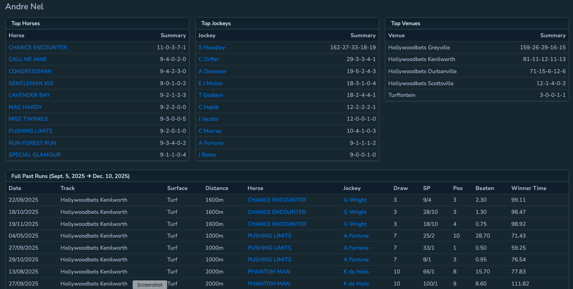Open SPECIAL GLAMOUR horse page
Image resolution: width=573 pixels, height=289 pixels.
click(35, 155)
